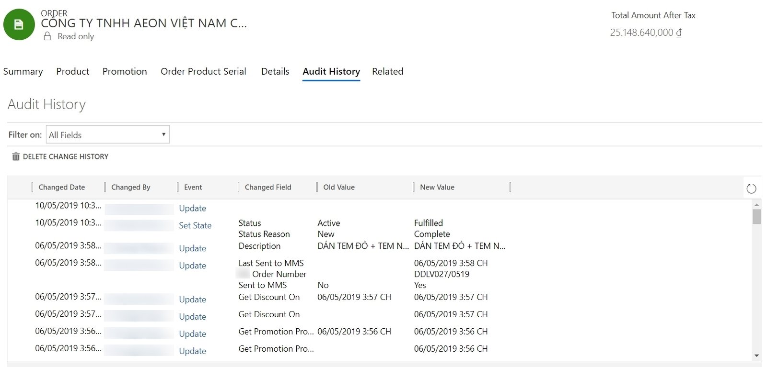
Task: Click the Read only lock icon
Action: (47, 36)
